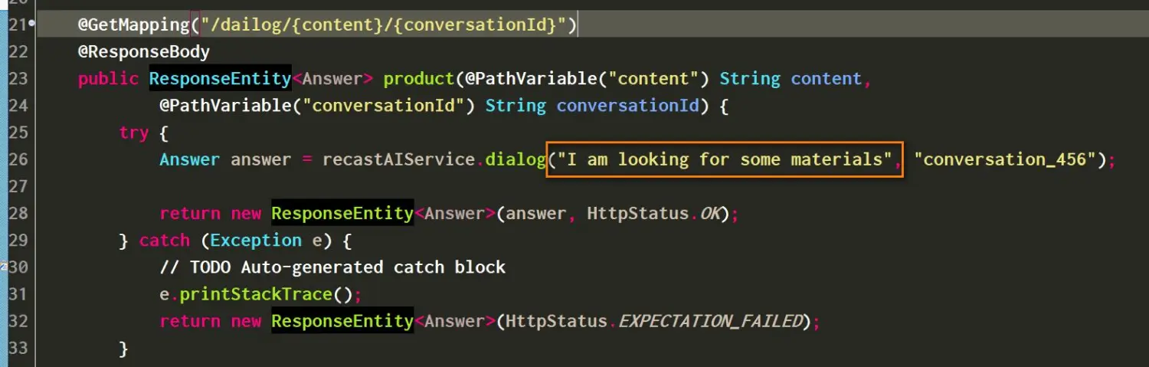Click the Exception type on line 29
Screen dimensions: 1149x367
tap(256, 241)
